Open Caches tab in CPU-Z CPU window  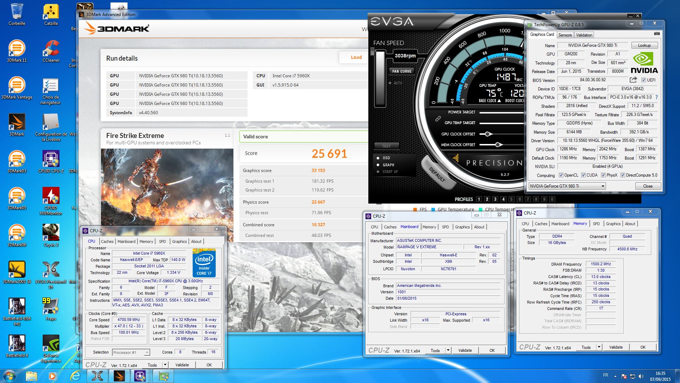tap(107, 242)
